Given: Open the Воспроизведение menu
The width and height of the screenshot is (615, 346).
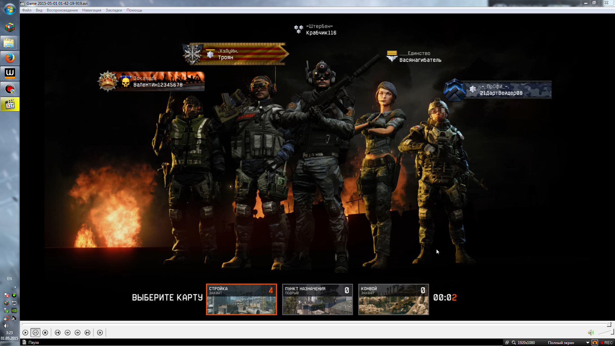Looking at the screenshot, I should [x=62, y=10].
